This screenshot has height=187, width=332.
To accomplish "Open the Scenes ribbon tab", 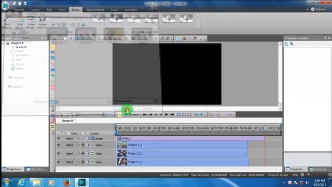I will coord(36,10).
